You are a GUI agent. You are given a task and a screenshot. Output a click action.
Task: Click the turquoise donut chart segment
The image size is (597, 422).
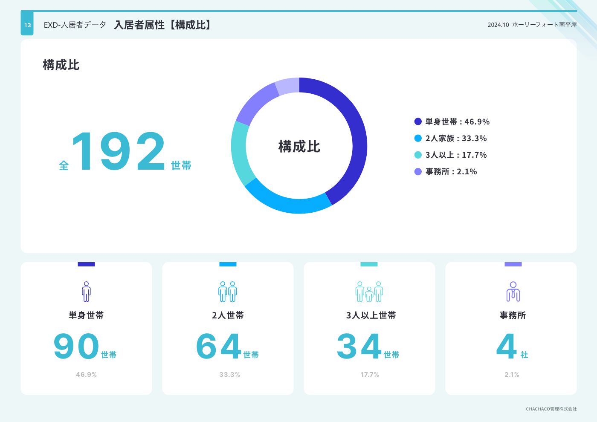[x=240, y=153]
